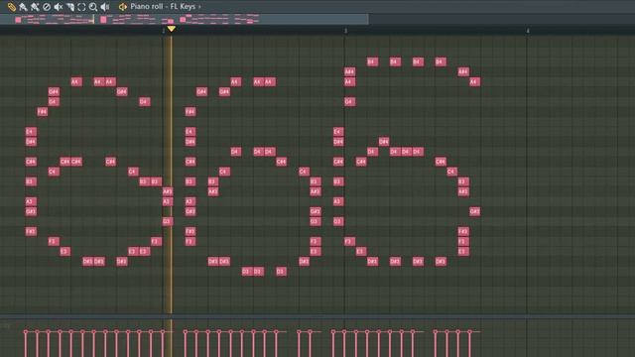Select the Playback speaker tool
Image resolution: width=635 pixels, height=357 pixels.
coord(105,7)
